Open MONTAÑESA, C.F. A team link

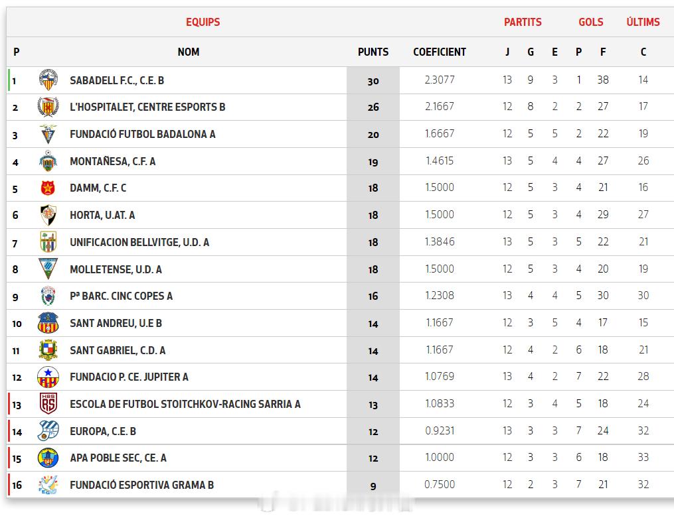[x=113, y=161]
